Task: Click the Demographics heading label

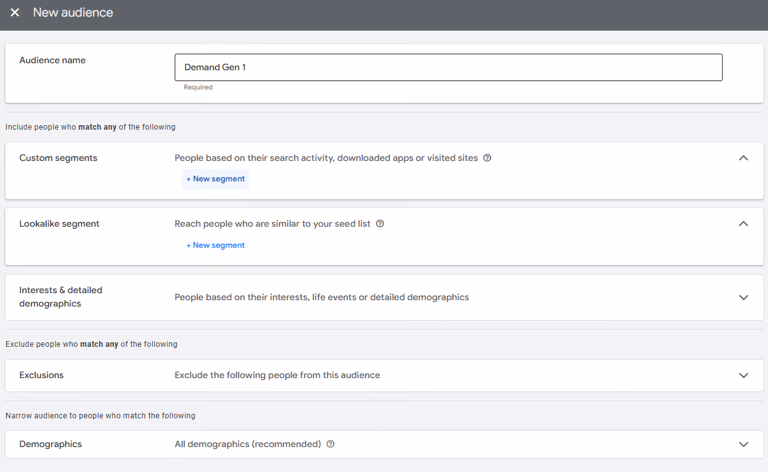Action: 51,444
